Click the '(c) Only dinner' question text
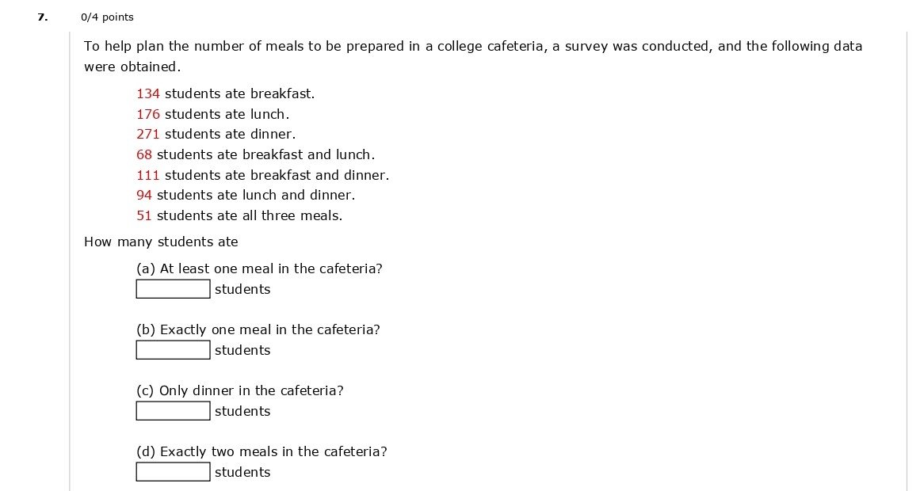Viewport: 924px width, 491px height. coord(240,390)
